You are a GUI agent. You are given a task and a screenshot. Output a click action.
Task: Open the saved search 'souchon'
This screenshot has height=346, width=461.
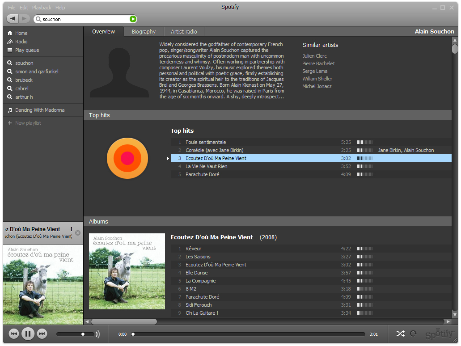pos(24,63)
